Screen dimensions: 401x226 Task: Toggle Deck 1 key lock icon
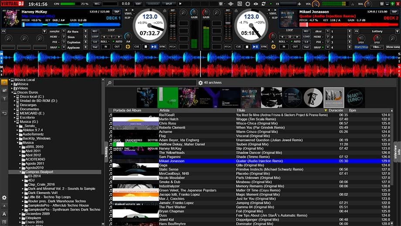pos(128,47)
